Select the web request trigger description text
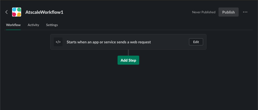The width and height of the screenshot is (258, 110). [109, 42]
